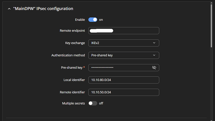The width and height of the screenshot is (215, 121).
Task: Edit the Local identifier field
Action: (124, 80)
